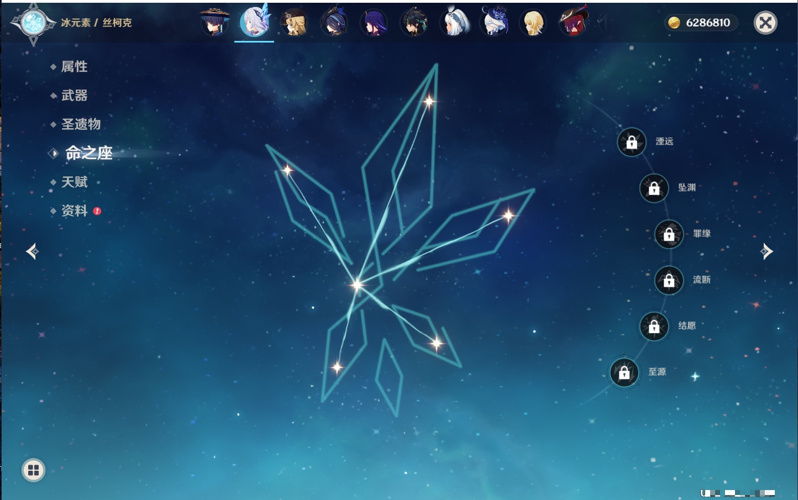This screenshot has height=500, width=798.
Task: Choose the purple-haired Raiden Shogun avatar
Action: point(374,22)
